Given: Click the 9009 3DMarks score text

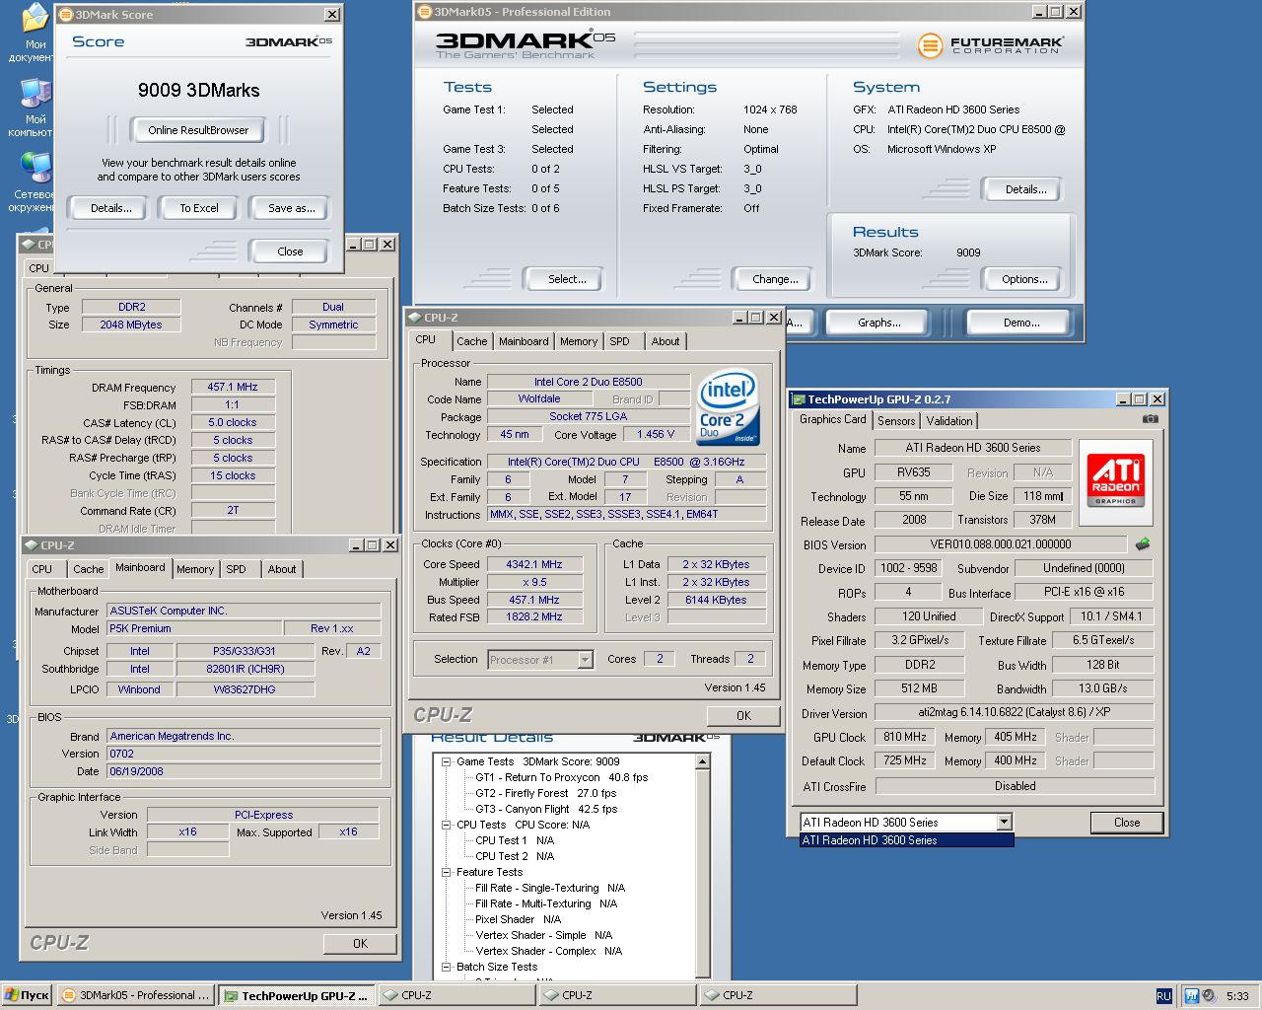Looking at the screenshot, I should [x=199, y=90].
